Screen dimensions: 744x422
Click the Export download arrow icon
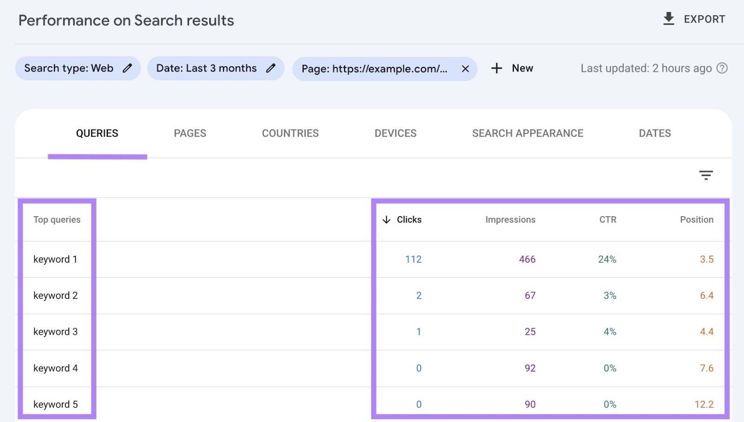(x=669, y=19)
